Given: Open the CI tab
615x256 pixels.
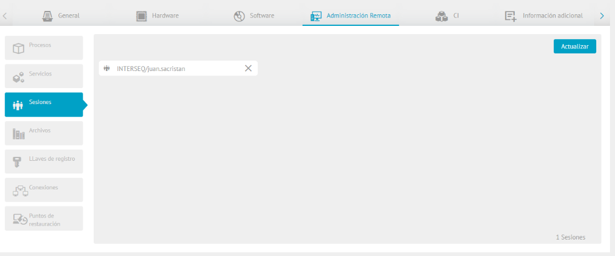Looking at the screenshot, I should 447,16.
